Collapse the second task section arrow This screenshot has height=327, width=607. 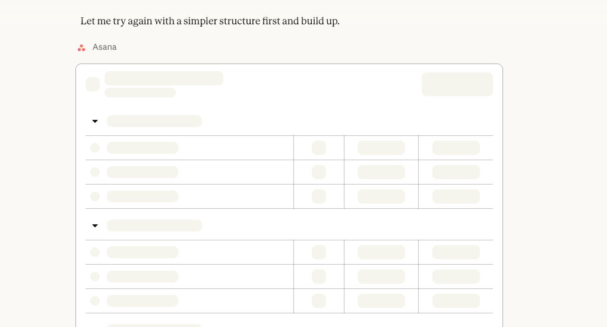[x=95, y=226]
